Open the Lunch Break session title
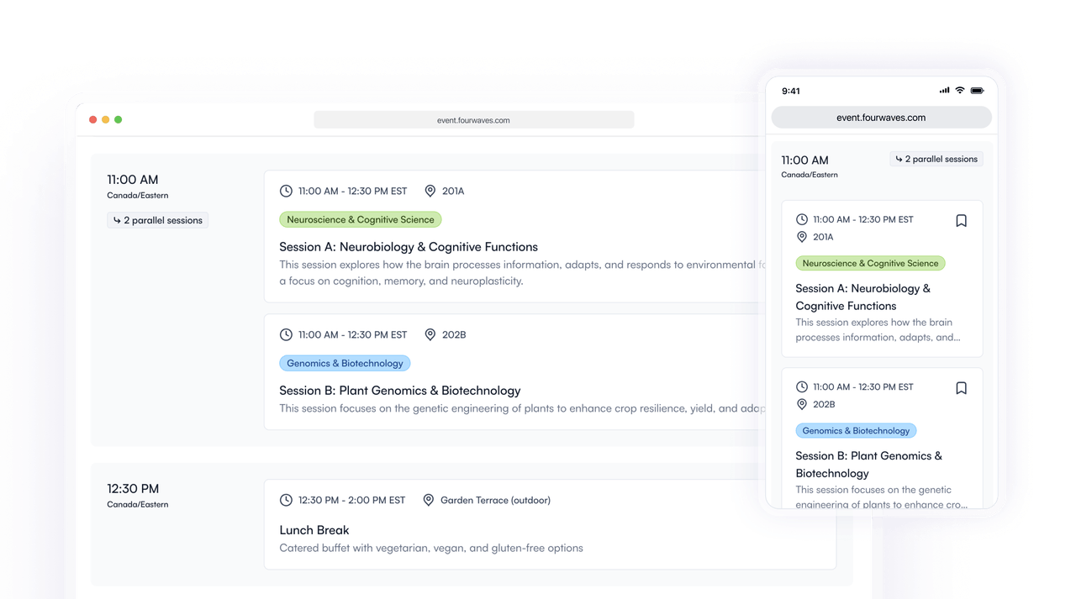 314,530
